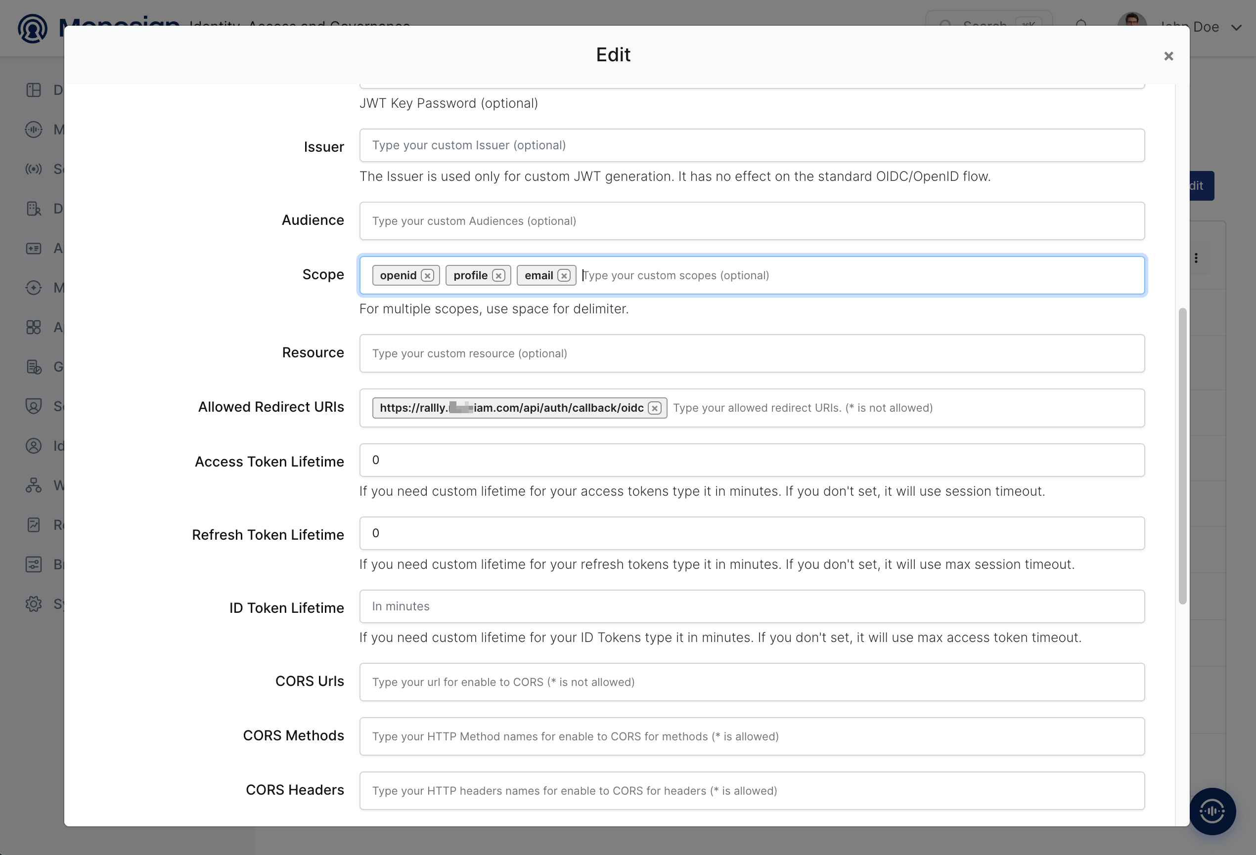This screenshot has width=1256, height=855.
Task: Select the Resource input field
Action: pyautogui.click(x=752, y=353)
